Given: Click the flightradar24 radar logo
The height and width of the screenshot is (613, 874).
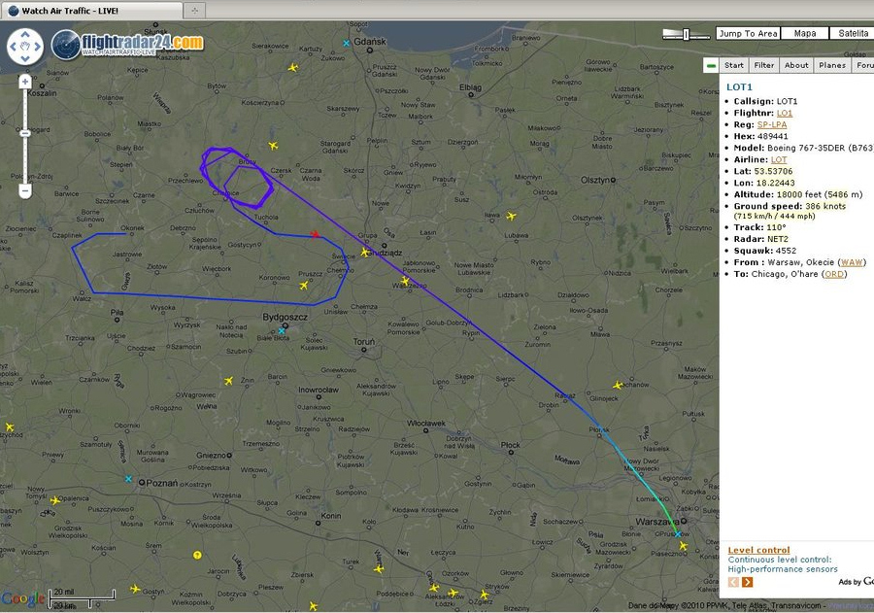Looking at the screenshot, I should (66, 44).
